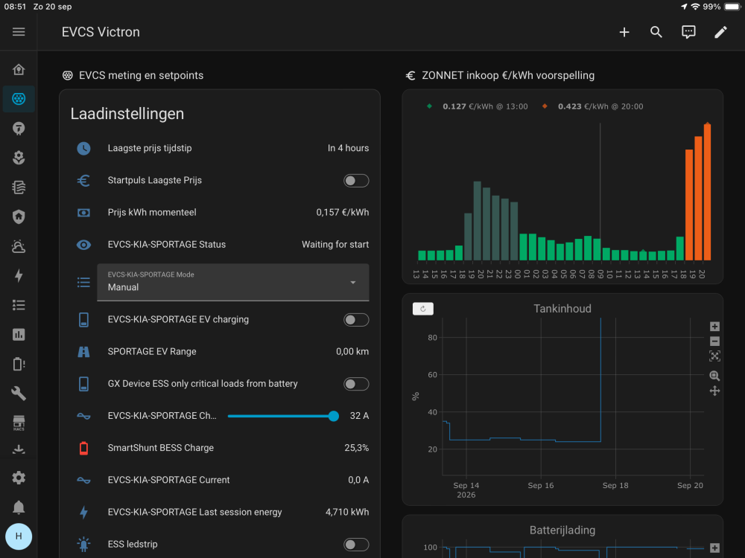Click the Laadinstellingen card title
Image resolution: width=745 pixels, height=558 pixels.
pos(127,114)
